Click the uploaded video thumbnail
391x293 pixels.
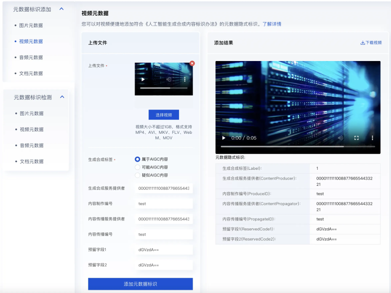coord(163,79)
